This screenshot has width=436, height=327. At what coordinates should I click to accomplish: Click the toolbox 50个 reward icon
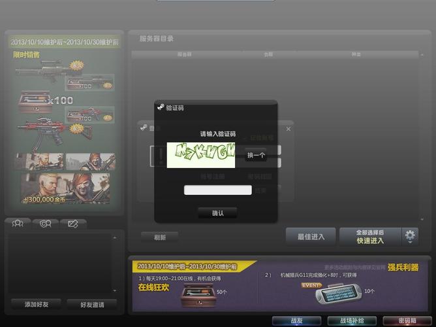click(198, 295)
